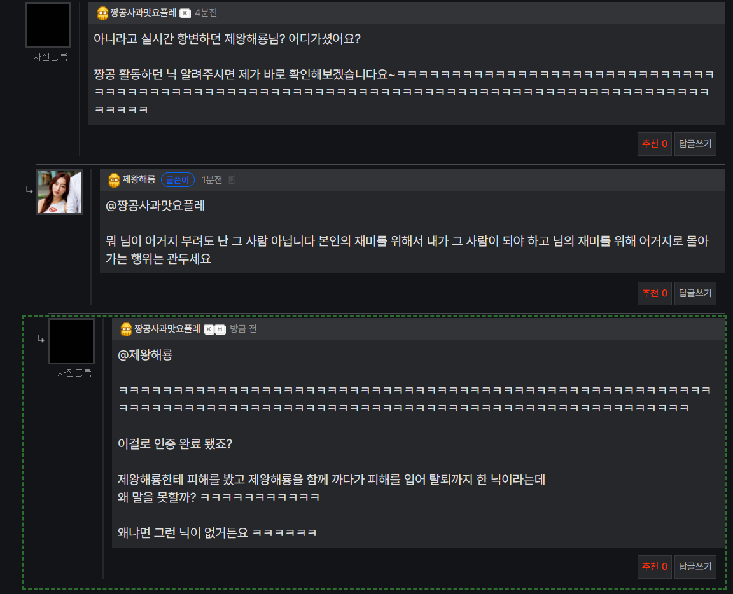Click 답글쓰기 on 제왕해룡's comment
Viewport: 733px width, 594px height.
tap(695, 293)
